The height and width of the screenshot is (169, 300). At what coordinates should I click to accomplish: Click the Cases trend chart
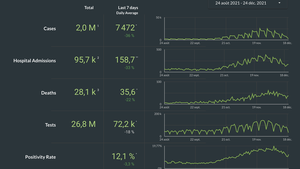(x=227, y=29)
